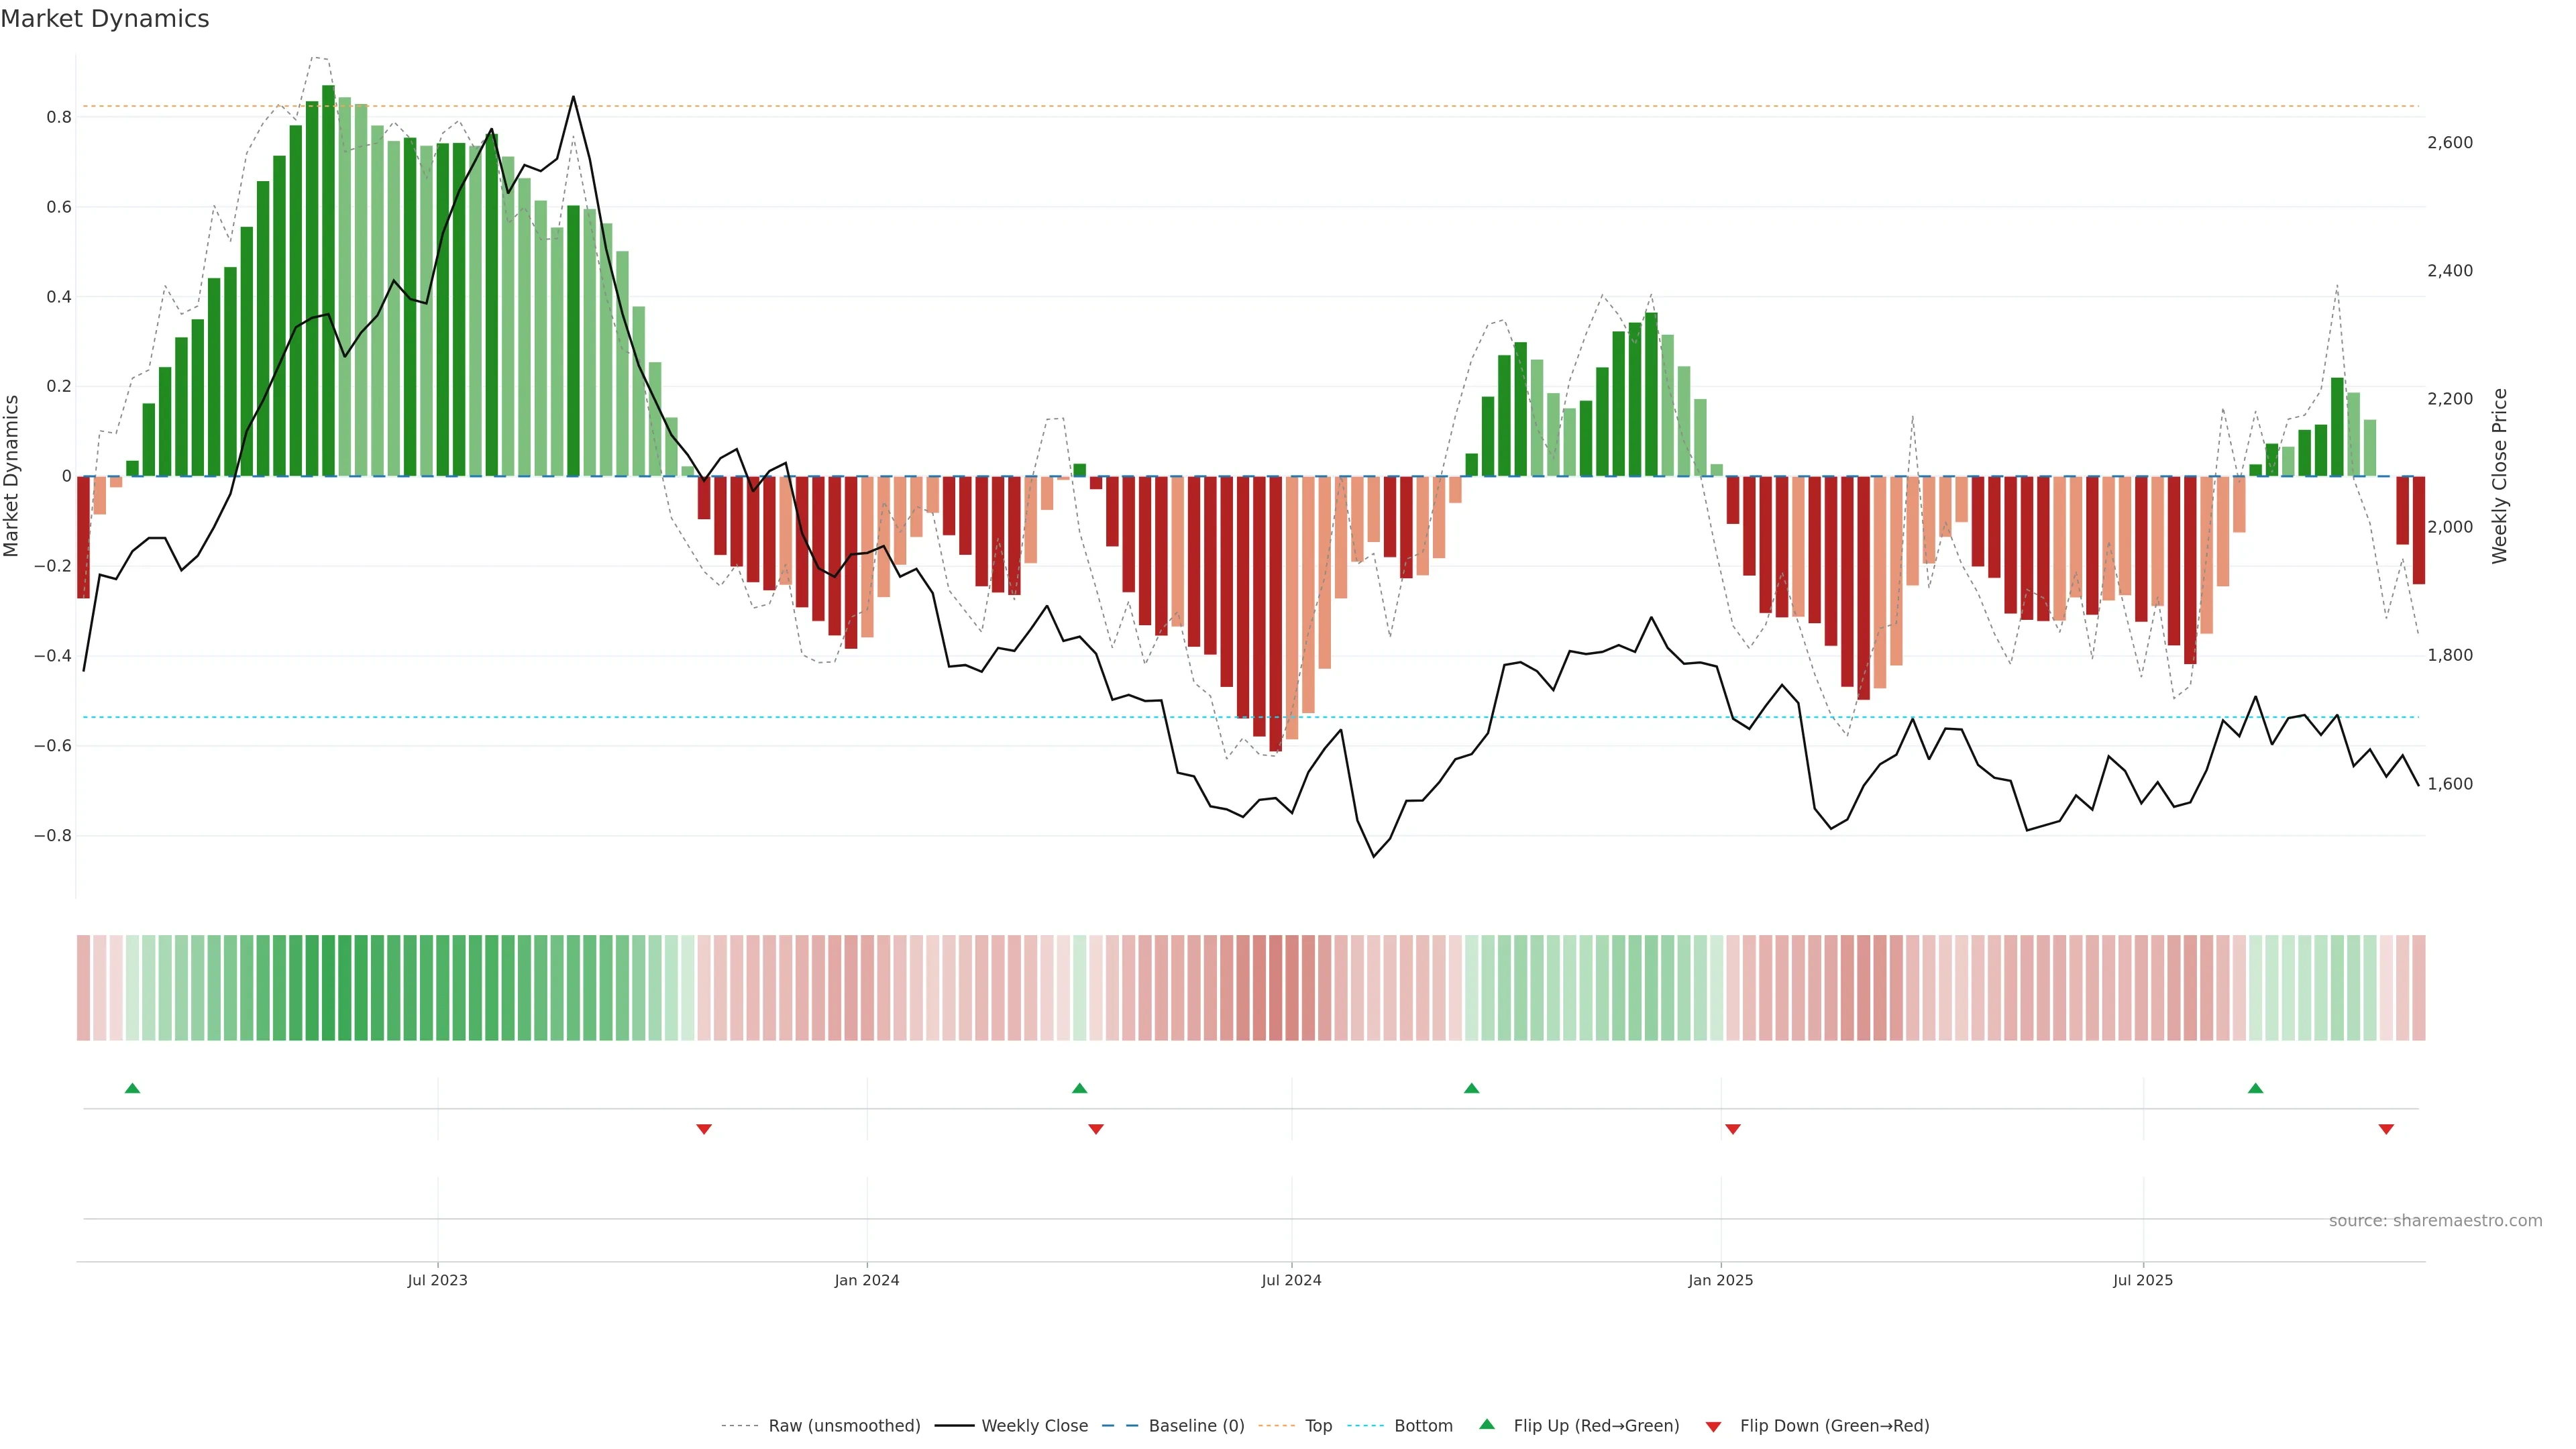Click the red flip-down marker near April 2024
This screenshot has width=2576, height=1449.
click(x=1096, y=1129)
